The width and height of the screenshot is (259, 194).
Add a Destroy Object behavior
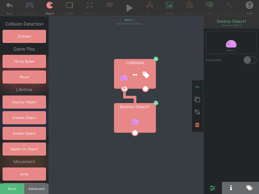pos(24,102)
